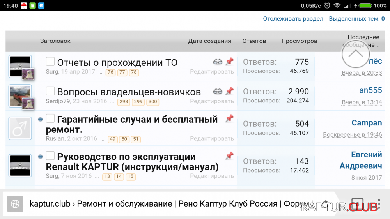The image size is (390, 219).
Task: Click pin icon on Руководство по эксплуатации thread
Action: (x=229, y=156)
